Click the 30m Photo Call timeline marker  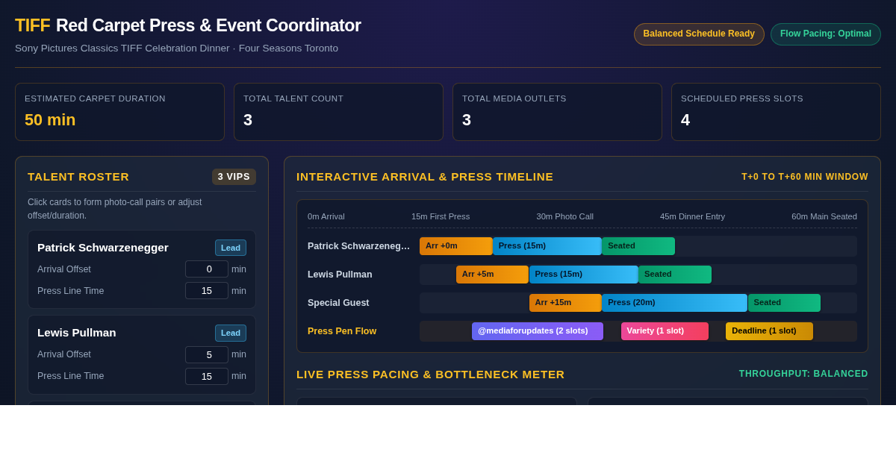click(564, 216)
